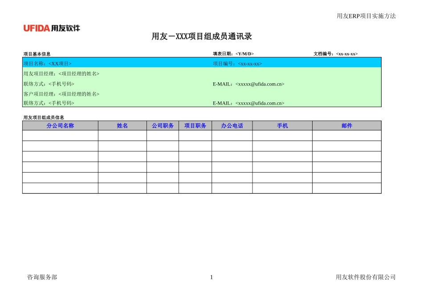Select the 项目编号：<xx-xx-xx> cell
This screenshot has width=423, height=299.
[237, 64]
